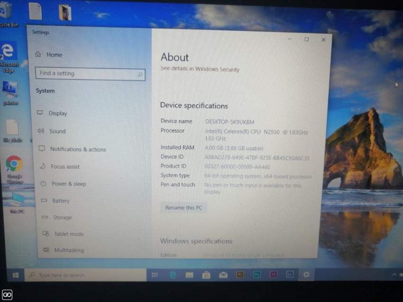Click Rename this PC

coord(183,207)
